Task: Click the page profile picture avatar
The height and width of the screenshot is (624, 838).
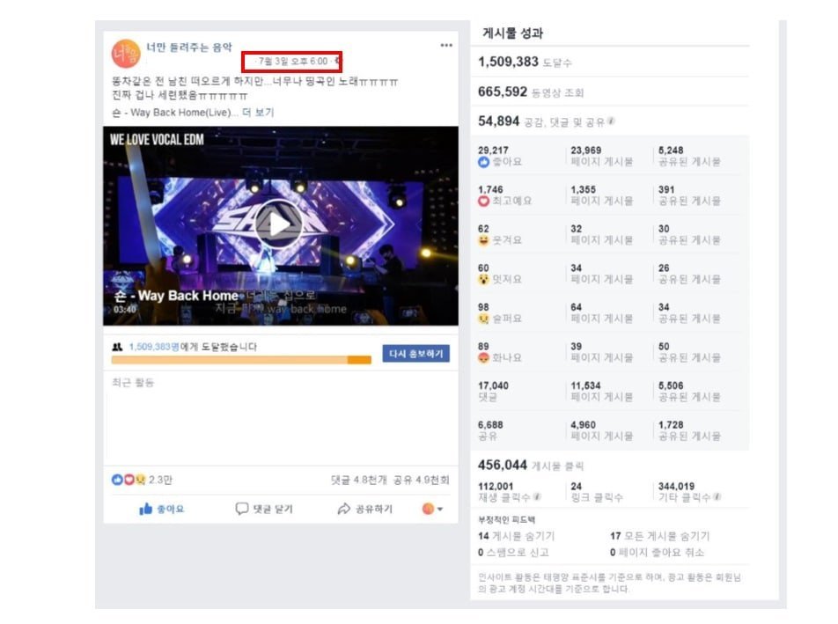Action: [126, 54]
